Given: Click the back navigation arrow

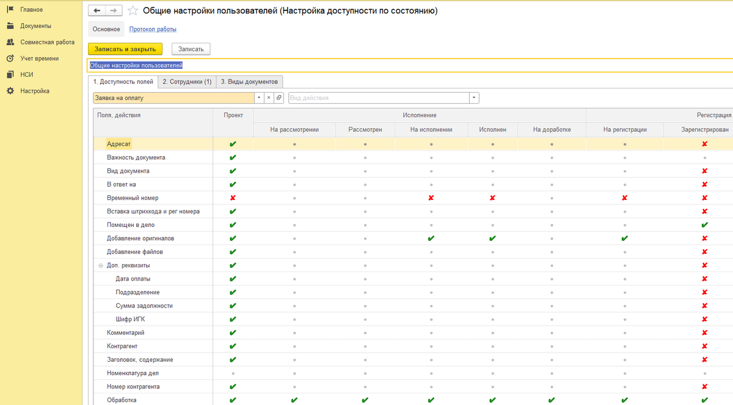Looking at the screenshot, I should [97, 11].
